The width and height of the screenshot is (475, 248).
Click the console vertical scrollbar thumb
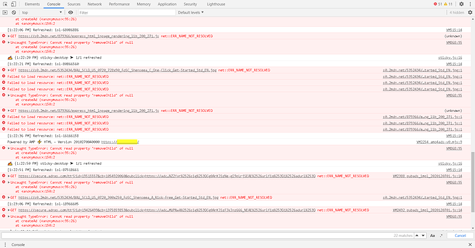coord(472,181)
